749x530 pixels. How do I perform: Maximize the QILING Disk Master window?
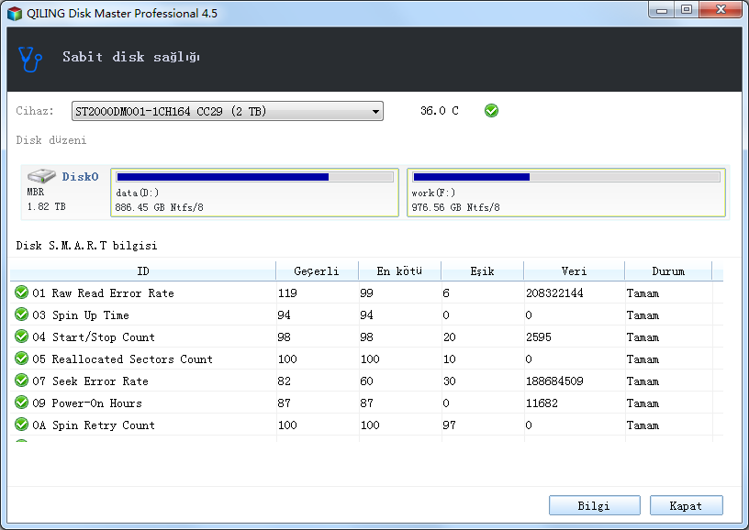(687, 10)
